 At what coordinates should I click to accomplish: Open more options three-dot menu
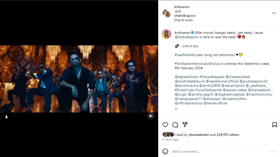click(274, 13)
